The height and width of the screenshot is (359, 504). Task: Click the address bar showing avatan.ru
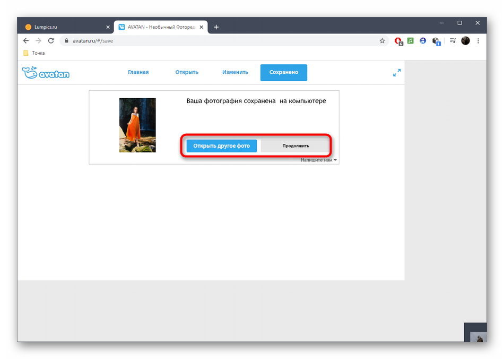[212, 41]
